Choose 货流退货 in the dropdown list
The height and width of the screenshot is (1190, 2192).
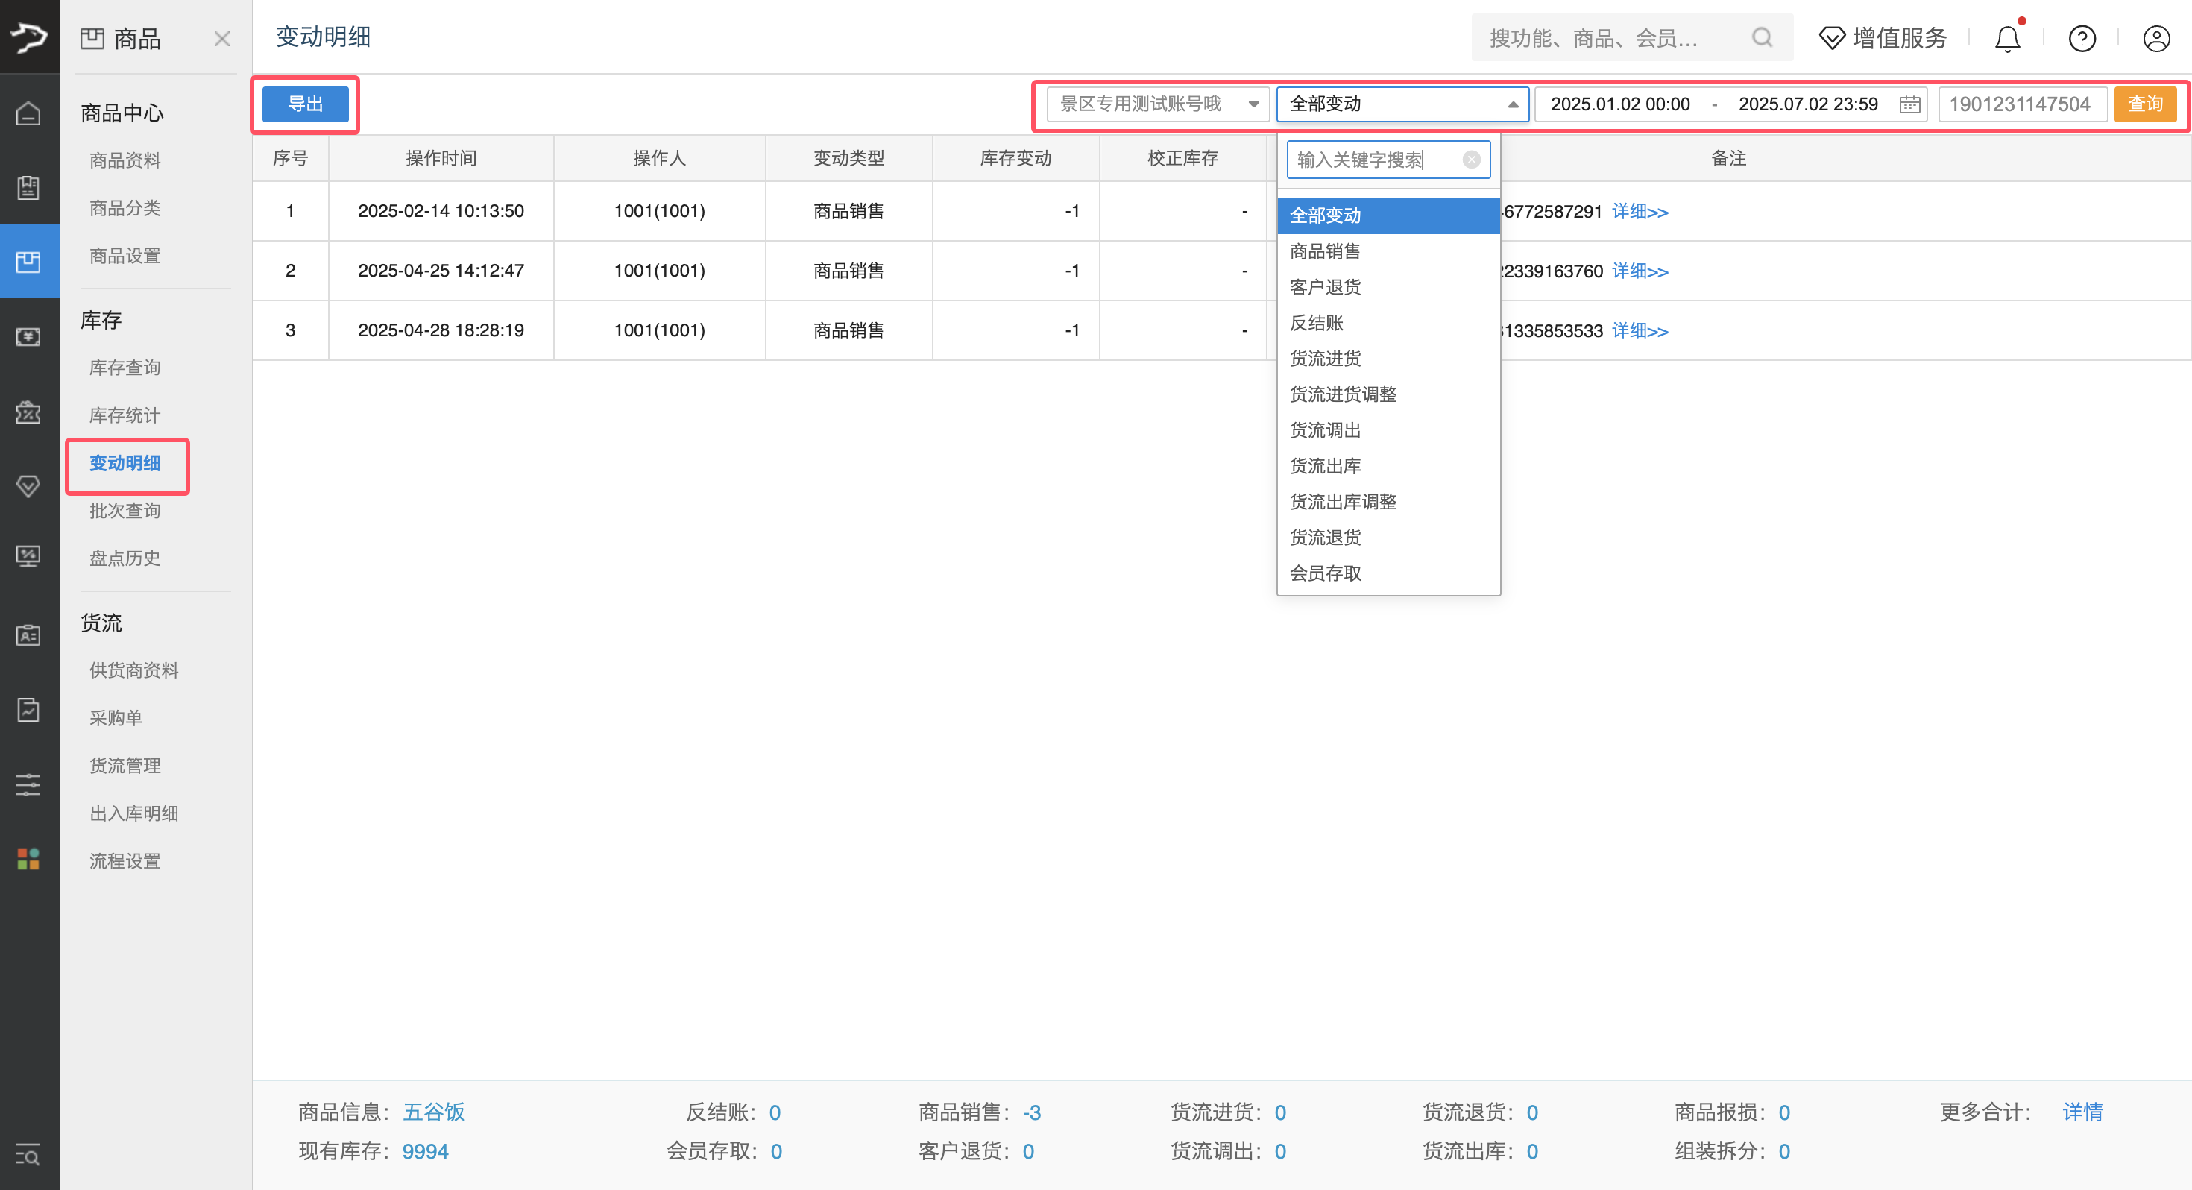pyautogui.click(x=1325, y=537)
